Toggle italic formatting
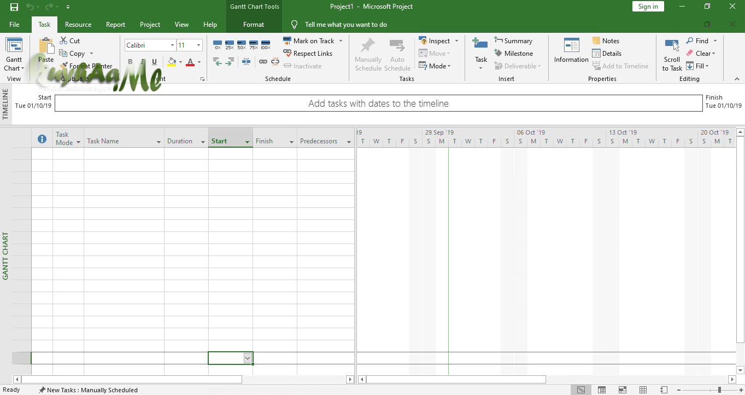Screen dimensions: 745x395 143,62
